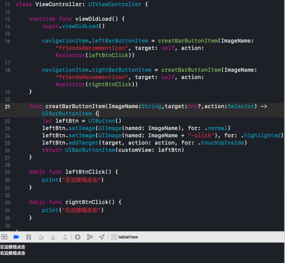The image size is (285, 263).
Task: Open Debug View Hierarchy
Action: 78,237
